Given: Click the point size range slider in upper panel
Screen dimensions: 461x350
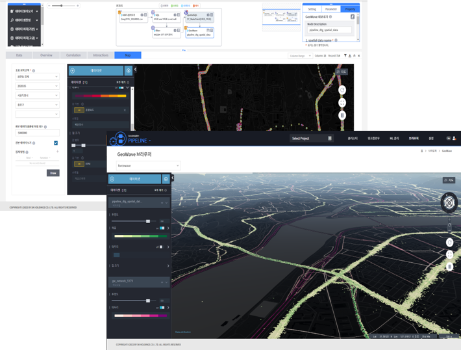Looking at the screenshot, I should tap(90, 146).
